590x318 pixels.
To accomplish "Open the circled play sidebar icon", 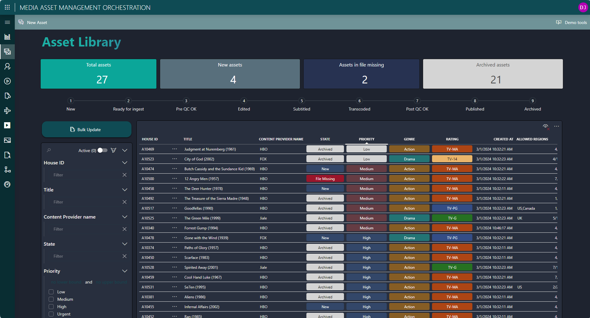I will (x=7, y=81).
